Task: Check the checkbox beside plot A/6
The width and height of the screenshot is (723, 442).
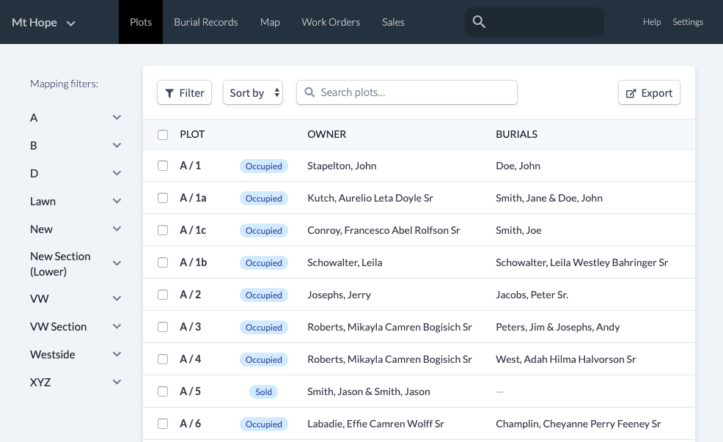Action: (x=163, y=424)
